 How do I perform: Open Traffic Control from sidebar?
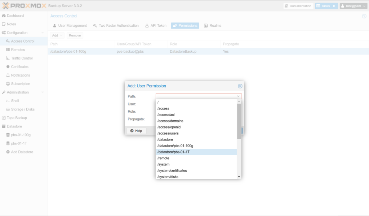[x=22, y=58]
